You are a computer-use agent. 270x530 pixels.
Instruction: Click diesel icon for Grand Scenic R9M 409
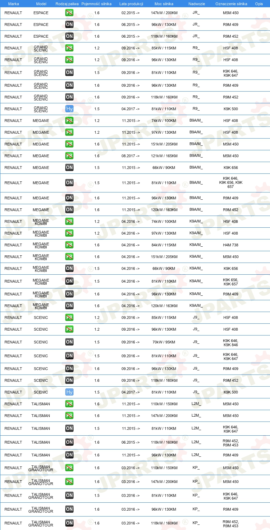69,85
